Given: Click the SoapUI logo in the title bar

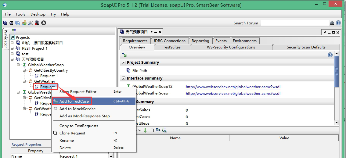Looking at the screenshot, I should tap(5, 5).
